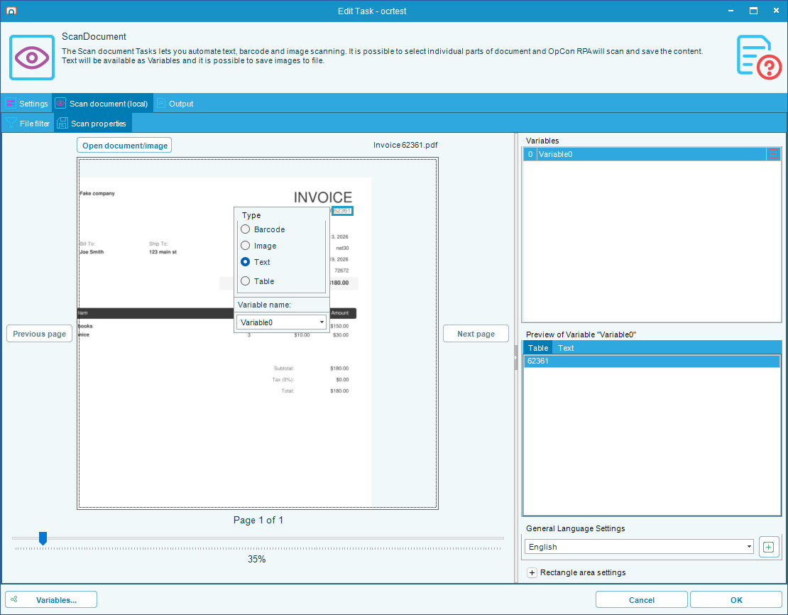Click the $150.00 amount in document
The width and height of the screenshot is (788, 615).
pyautogui.click(x=339, y=327)
